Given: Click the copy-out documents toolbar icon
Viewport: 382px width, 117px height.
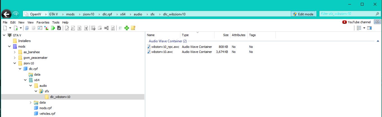Looking at the screenshot, I should click(x=100, y=28).
